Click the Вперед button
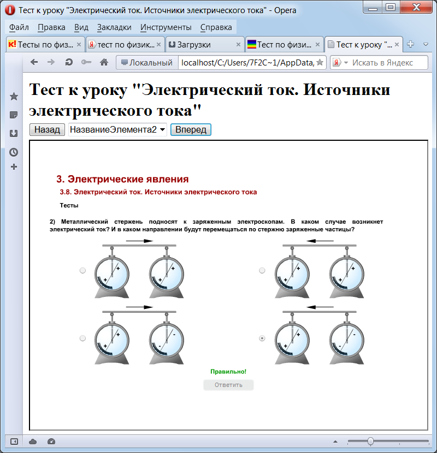The image size is (437, 453). tap(191, 129)
